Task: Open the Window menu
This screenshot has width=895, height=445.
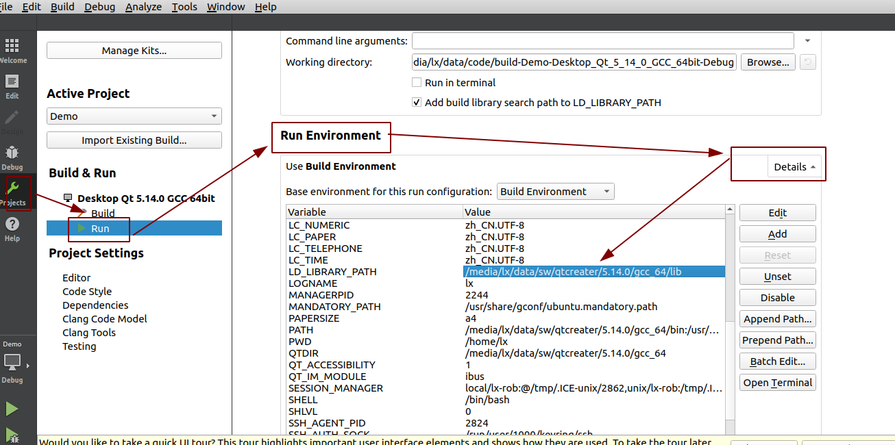Action: pos(225,7)
